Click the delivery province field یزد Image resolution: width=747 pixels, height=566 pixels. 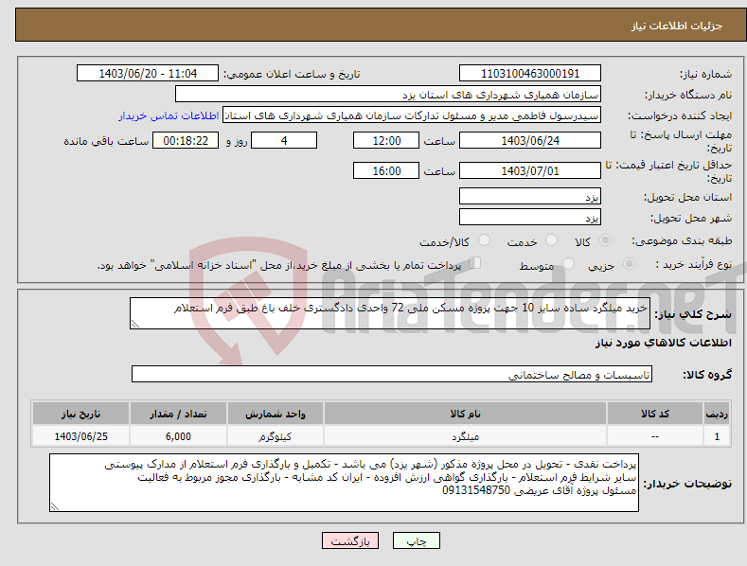tap(530, 196)
